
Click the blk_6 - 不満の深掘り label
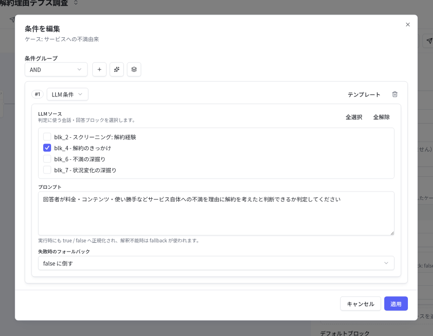coord(80,159)
